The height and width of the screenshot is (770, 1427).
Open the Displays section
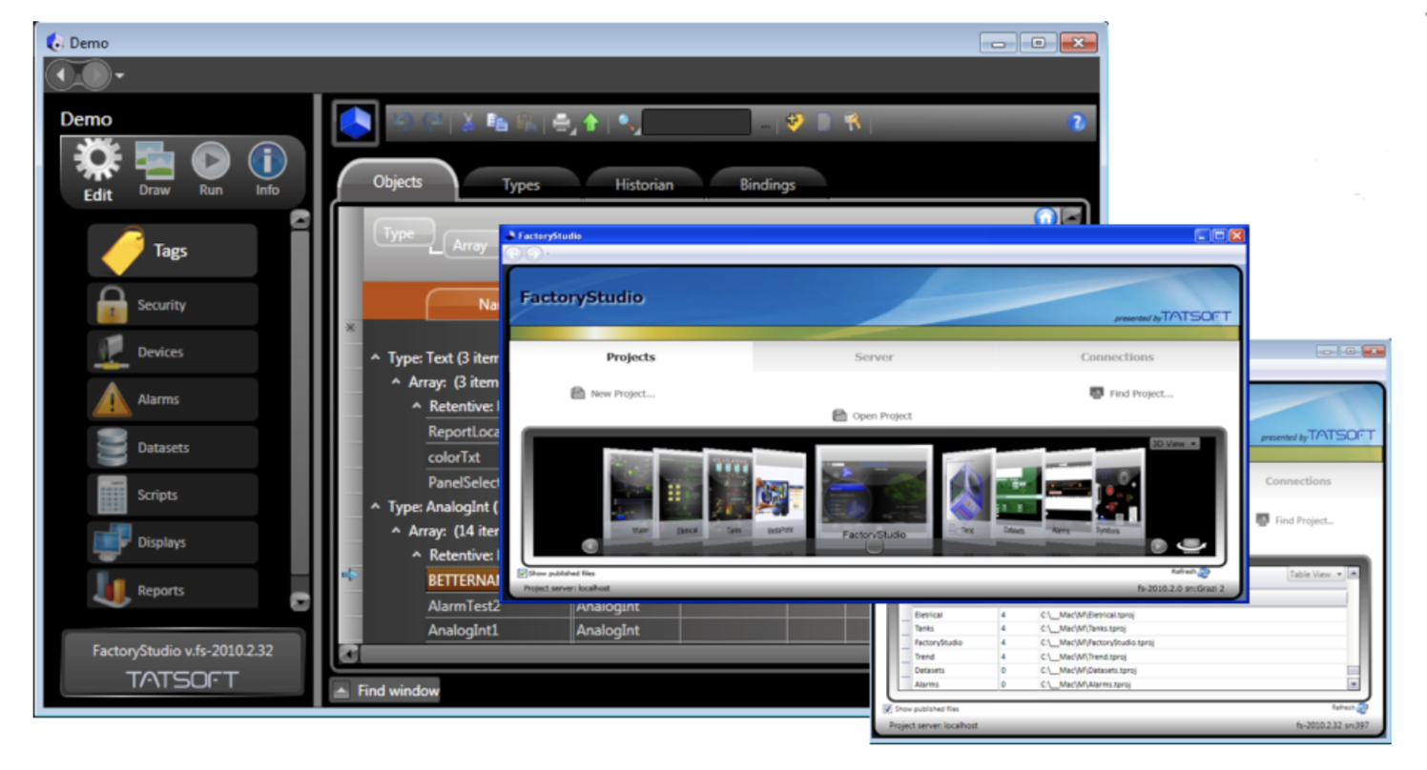pos(173,542)
